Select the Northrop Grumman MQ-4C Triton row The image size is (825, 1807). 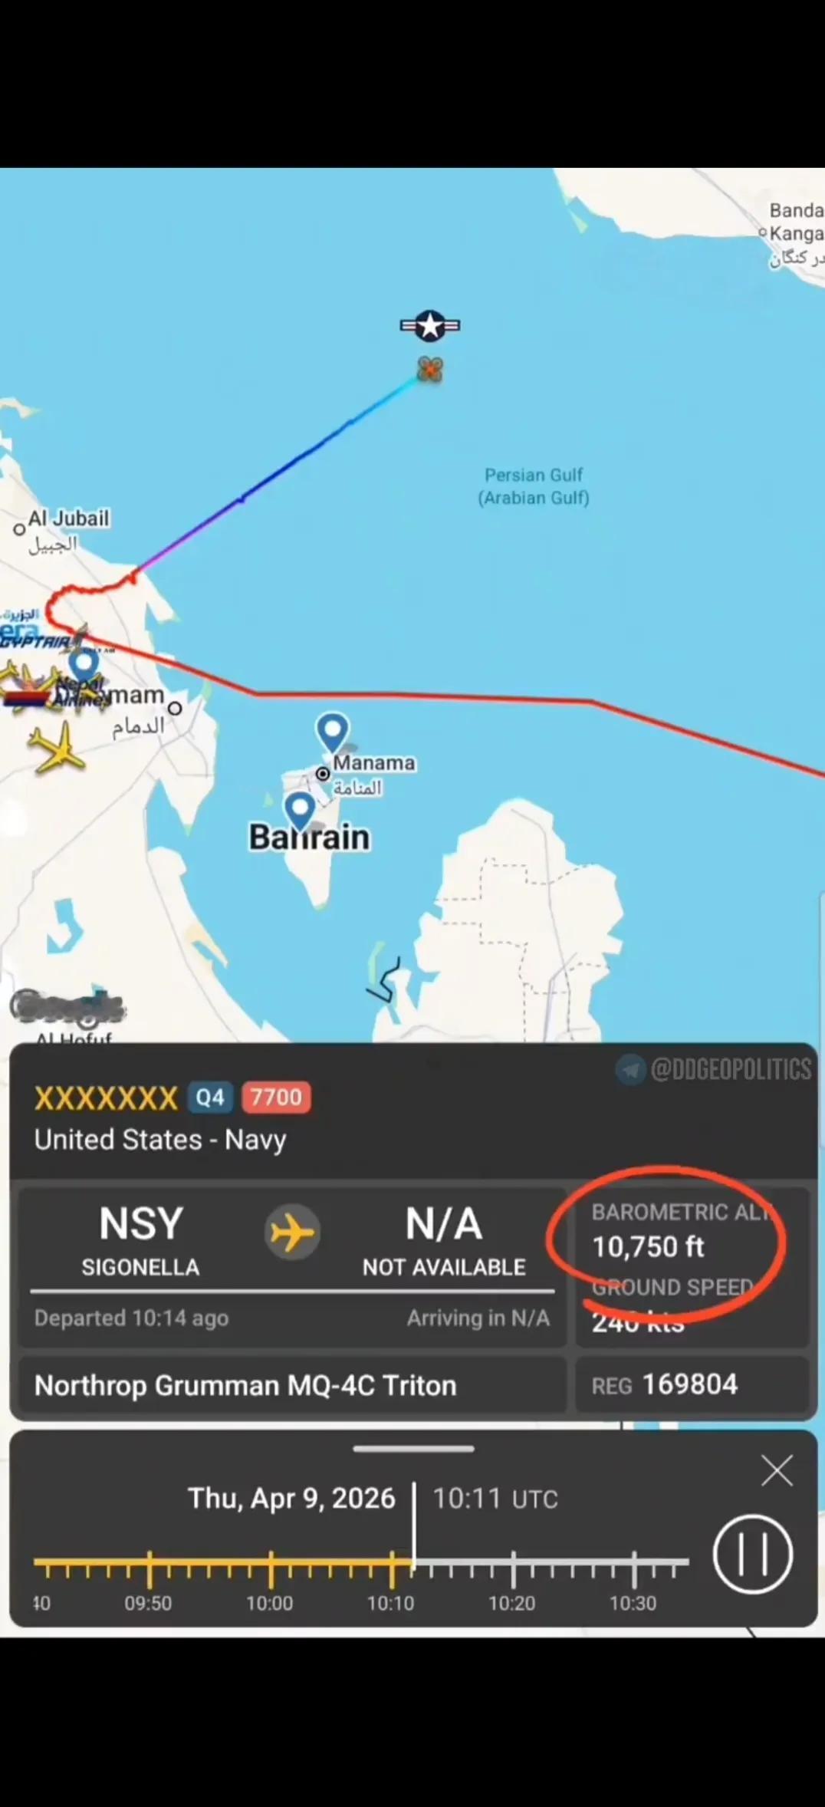pos(292,1384)
